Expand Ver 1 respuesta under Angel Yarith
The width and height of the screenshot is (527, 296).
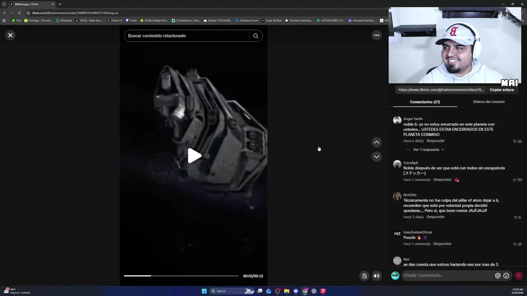[428, 150]
